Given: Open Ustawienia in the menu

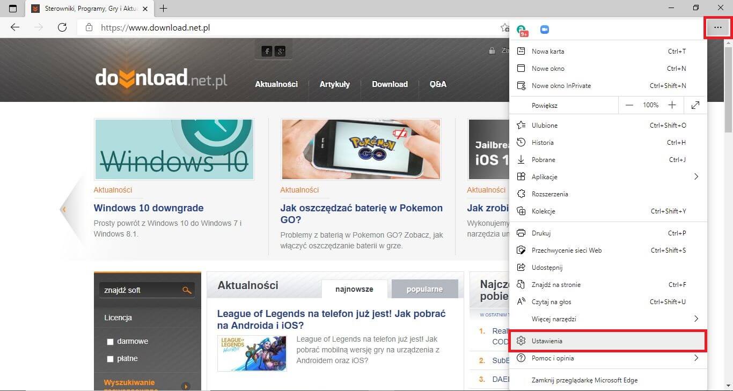Looking at the screenshot, I should click(x=608, y=341).
